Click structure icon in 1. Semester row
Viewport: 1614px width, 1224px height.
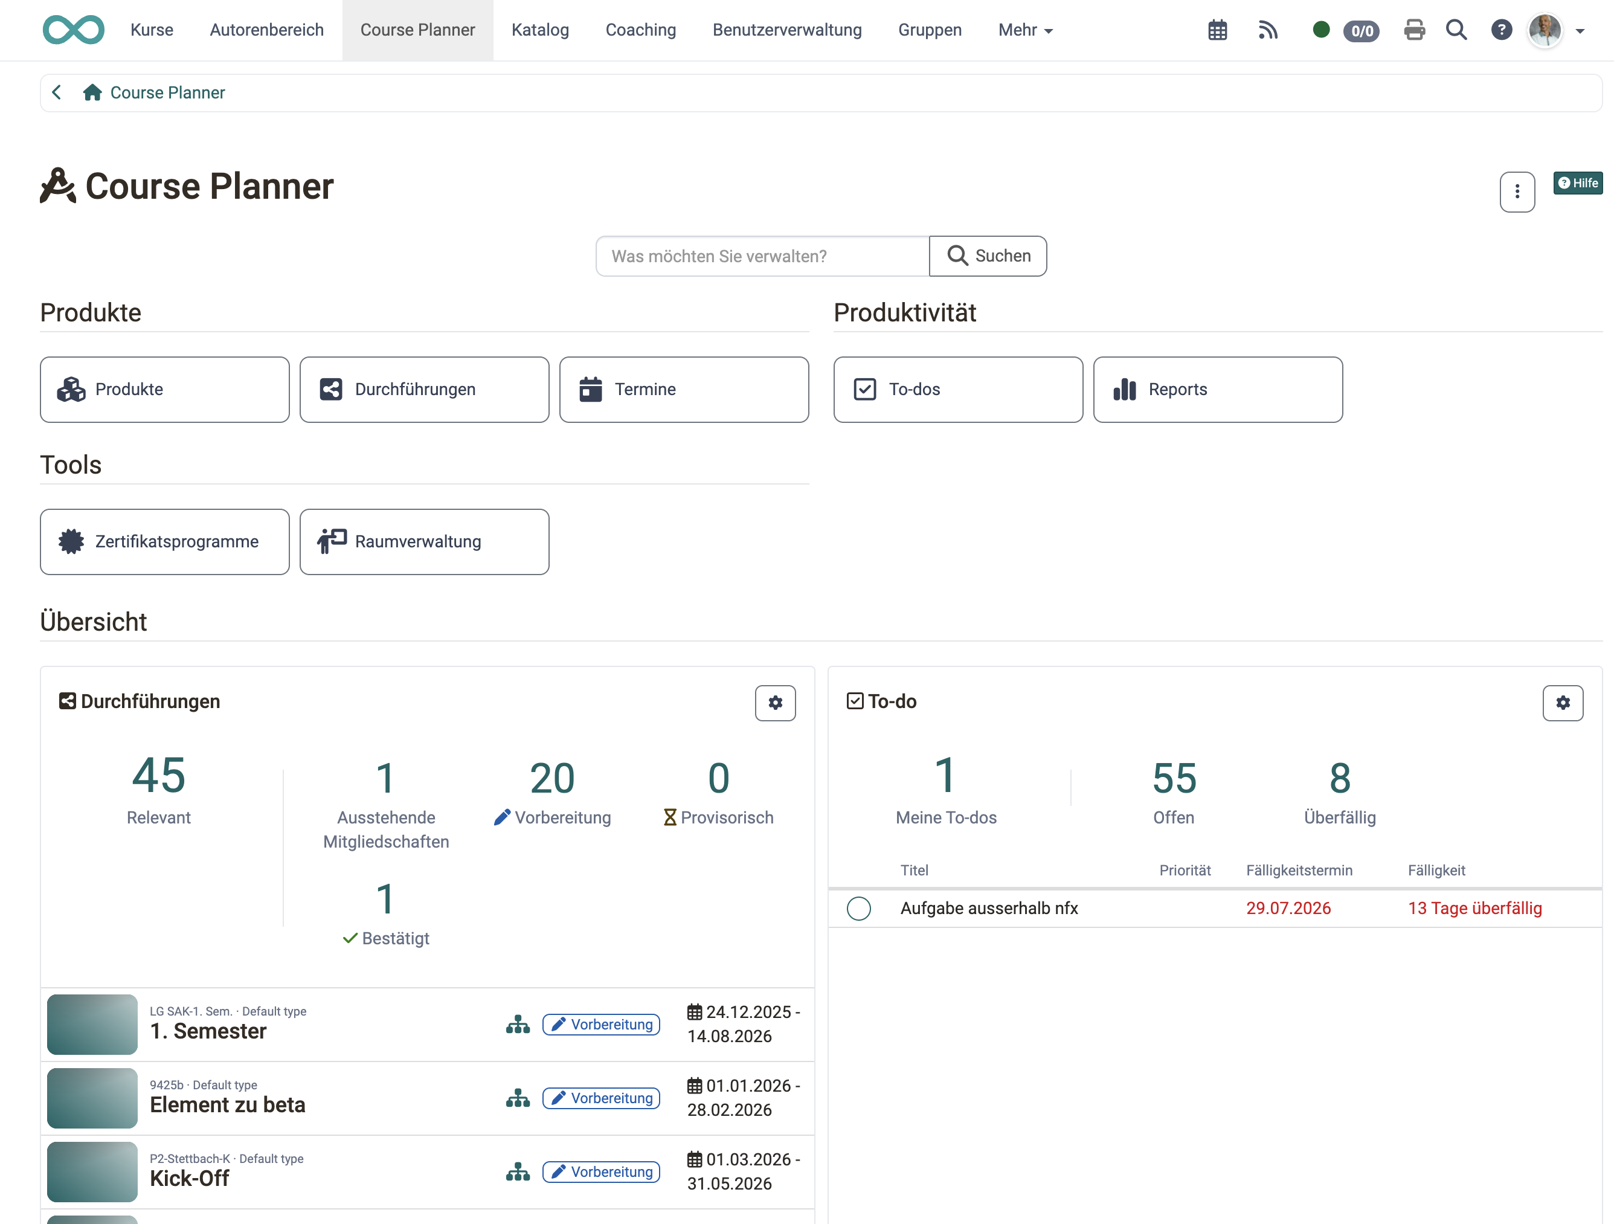518,1025
